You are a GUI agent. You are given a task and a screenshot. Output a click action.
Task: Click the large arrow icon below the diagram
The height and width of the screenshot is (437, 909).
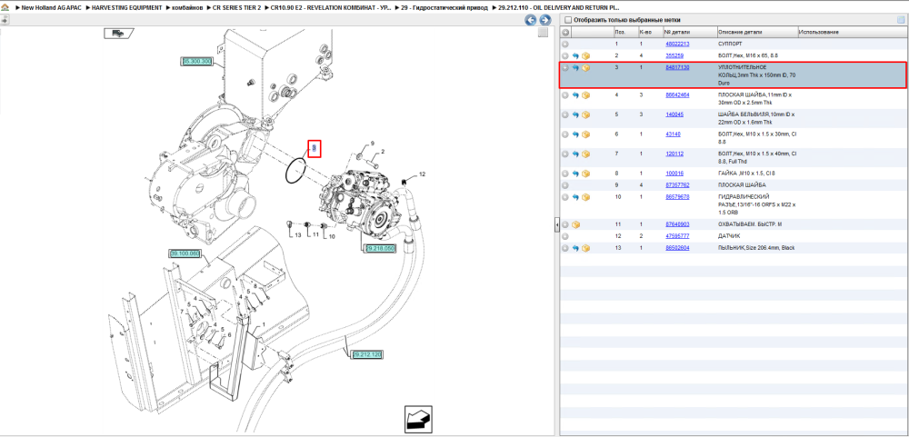pos(420,418)
